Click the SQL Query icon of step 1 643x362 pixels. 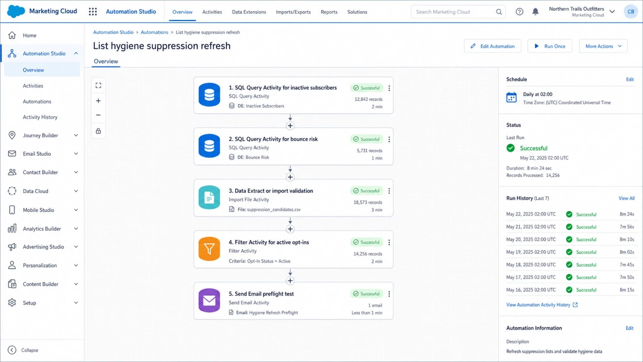pyautogui.click(x=209, y=95)
